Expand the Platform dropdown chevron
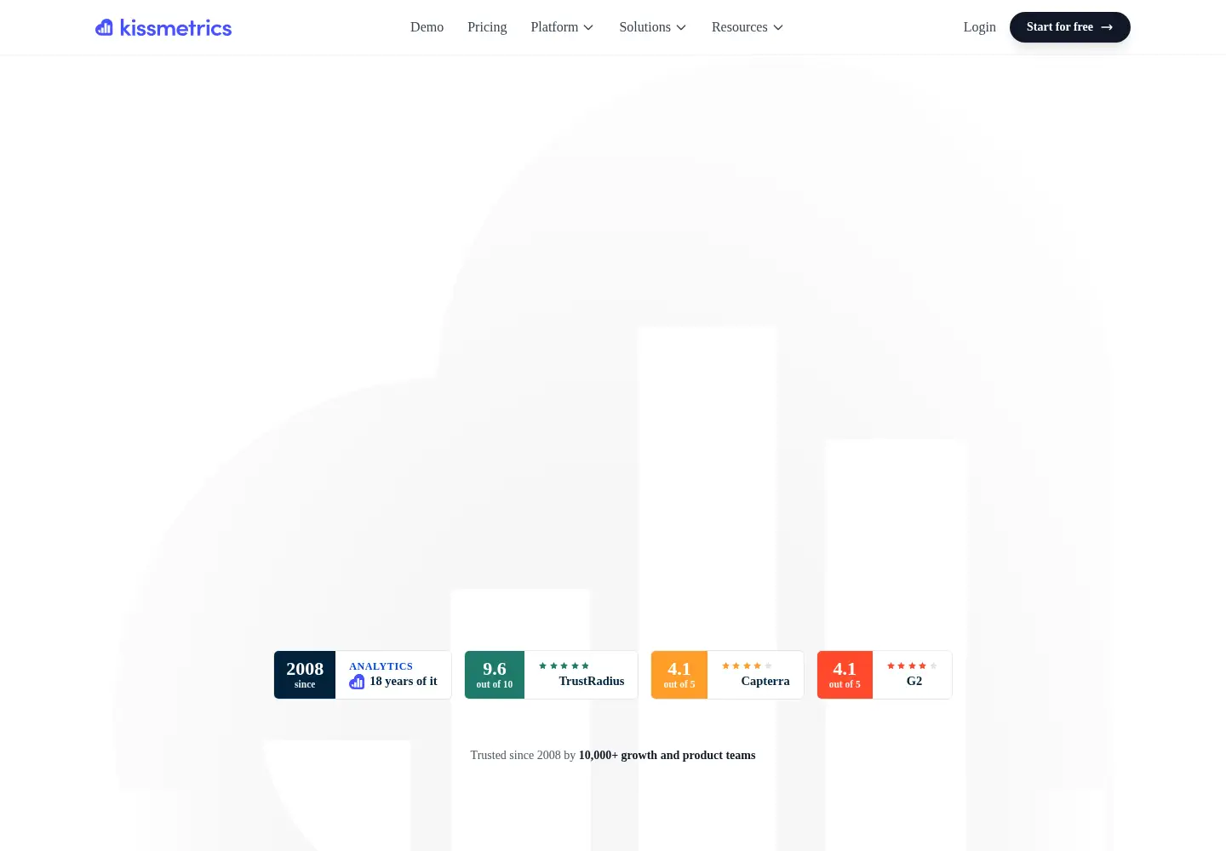 tap(588, 28)
